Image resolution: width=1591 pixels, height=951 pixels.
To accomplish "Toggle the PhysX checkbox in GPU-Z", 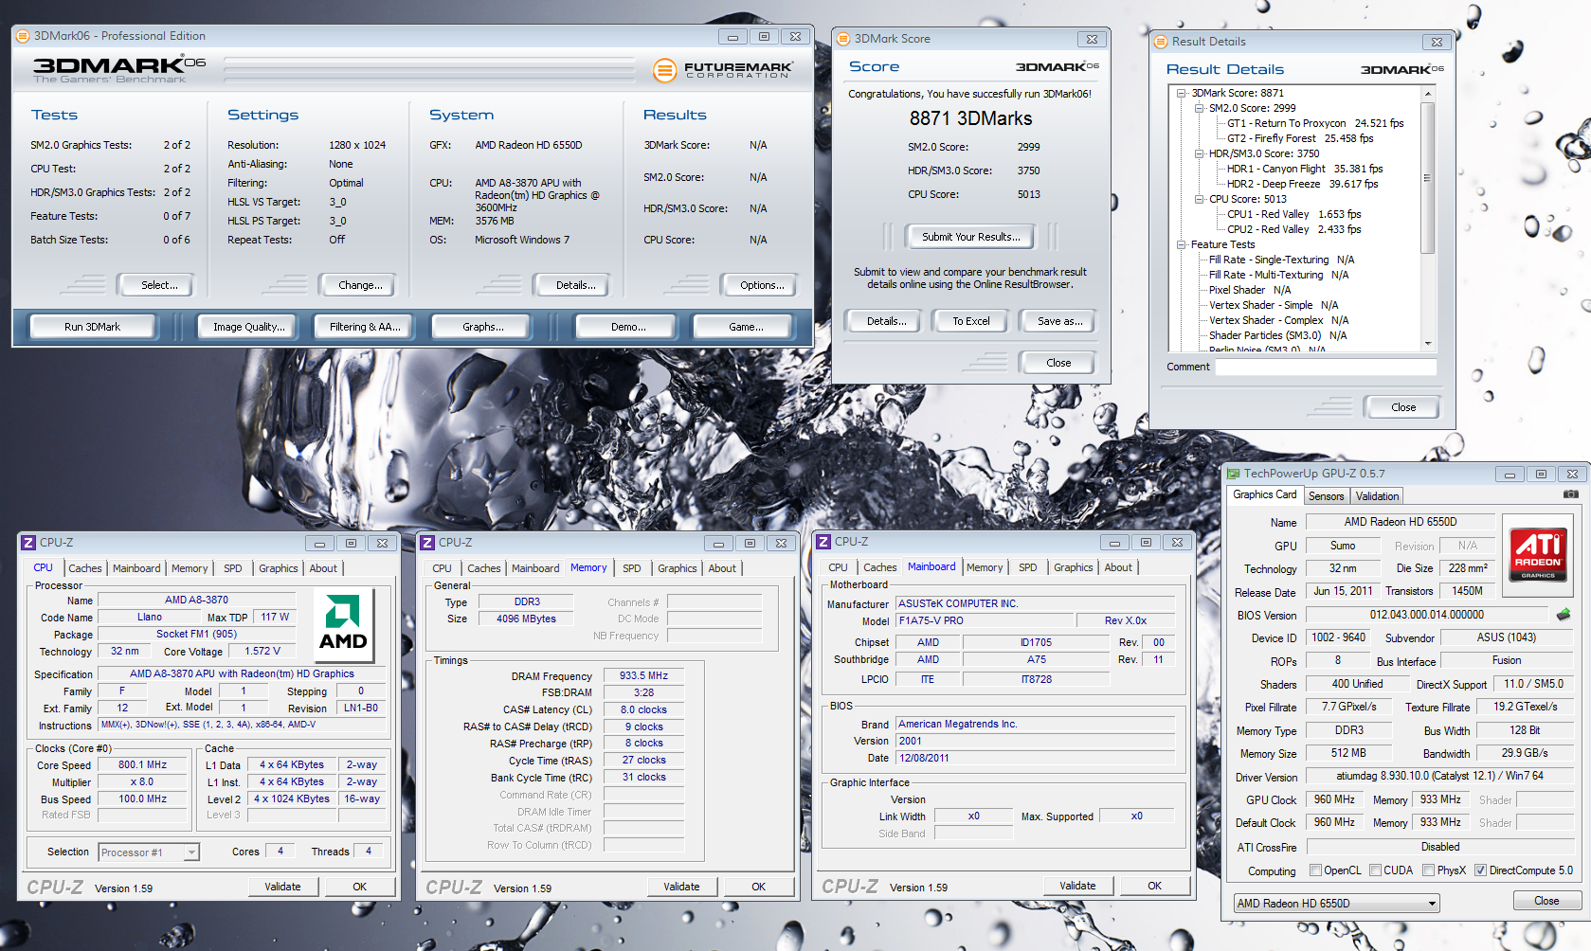I will pos(1428,870).
